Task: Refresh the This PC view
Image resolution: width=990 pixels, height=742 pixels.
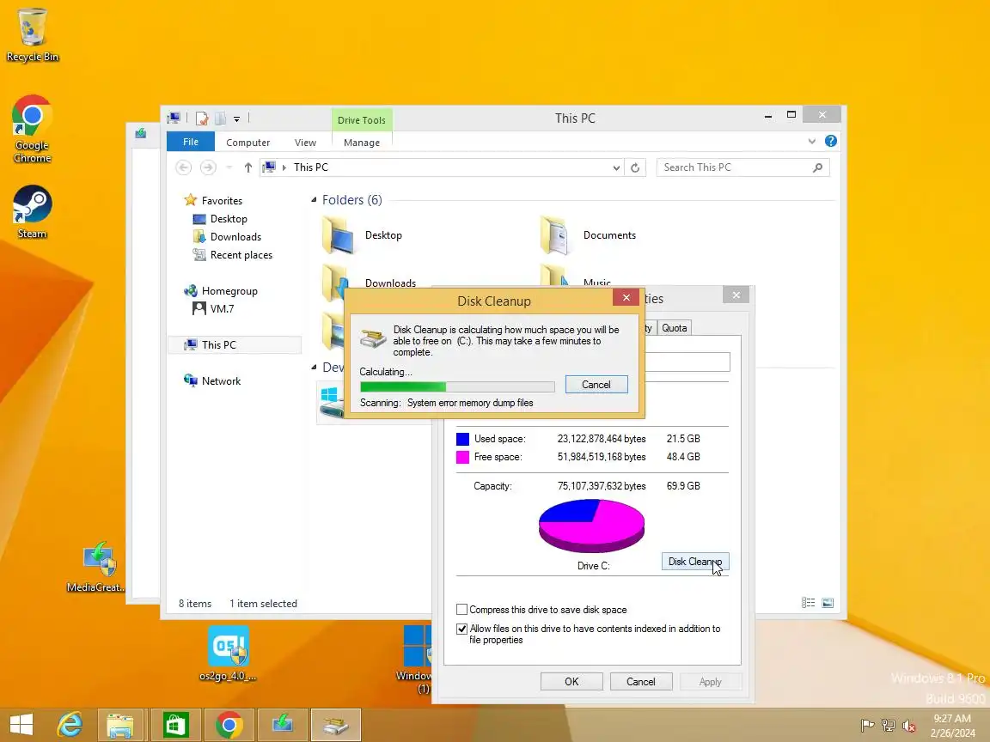Action: point(635,167)
